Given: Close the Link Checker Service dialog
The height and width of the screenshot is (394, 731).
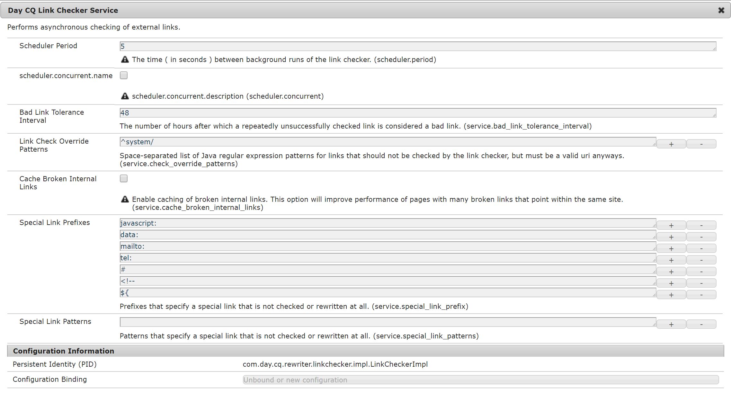Looking at the screenshot, I should 721,10.
